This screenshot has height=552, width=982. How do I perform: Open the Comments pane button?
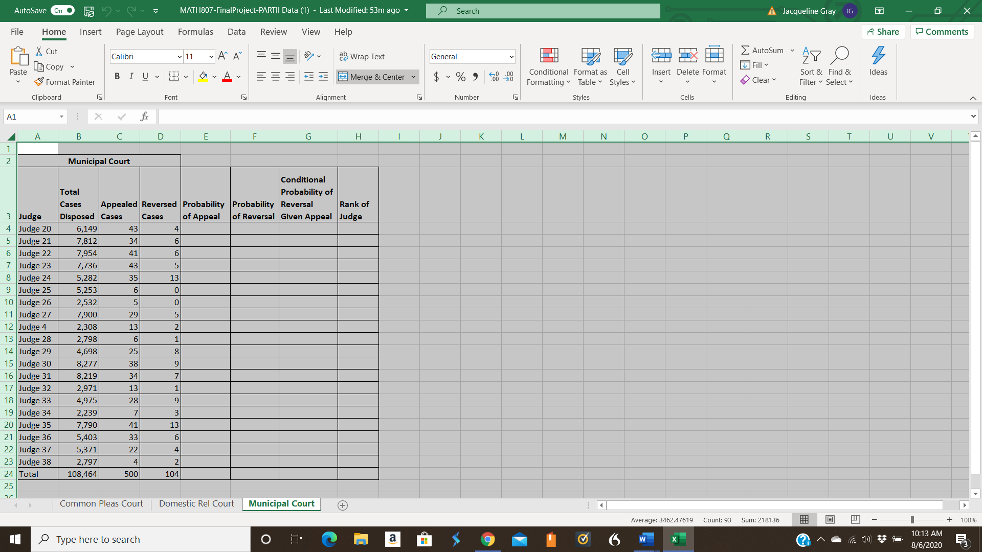click(x=942, y=32)
